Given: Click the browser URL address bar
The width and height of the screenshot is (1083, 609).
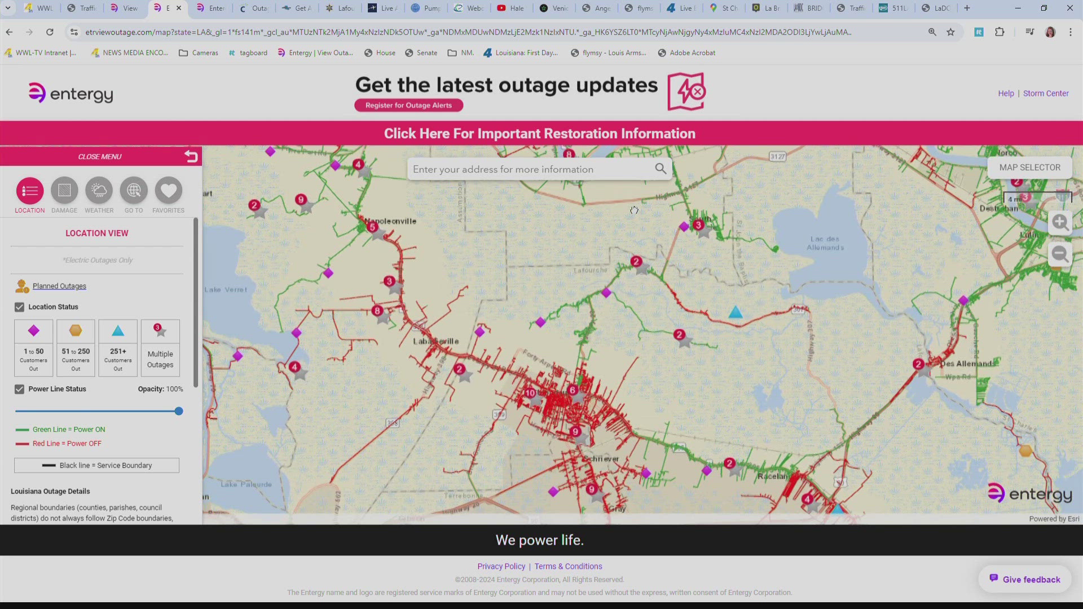Looking at the screenshot, I should 468,32.
